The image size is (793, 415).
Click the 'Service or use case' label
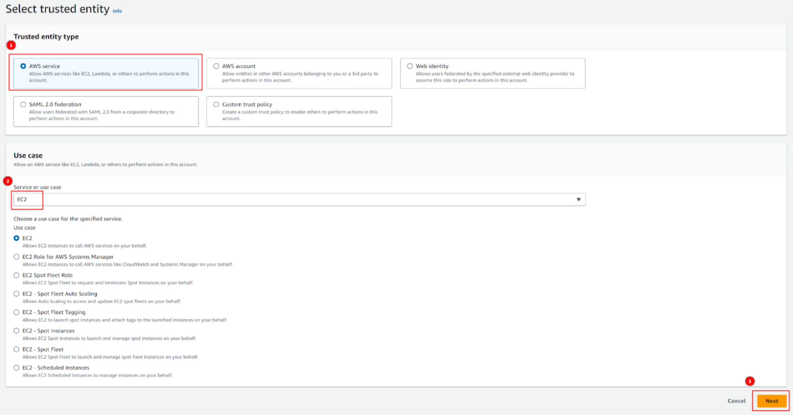point(37,187)
